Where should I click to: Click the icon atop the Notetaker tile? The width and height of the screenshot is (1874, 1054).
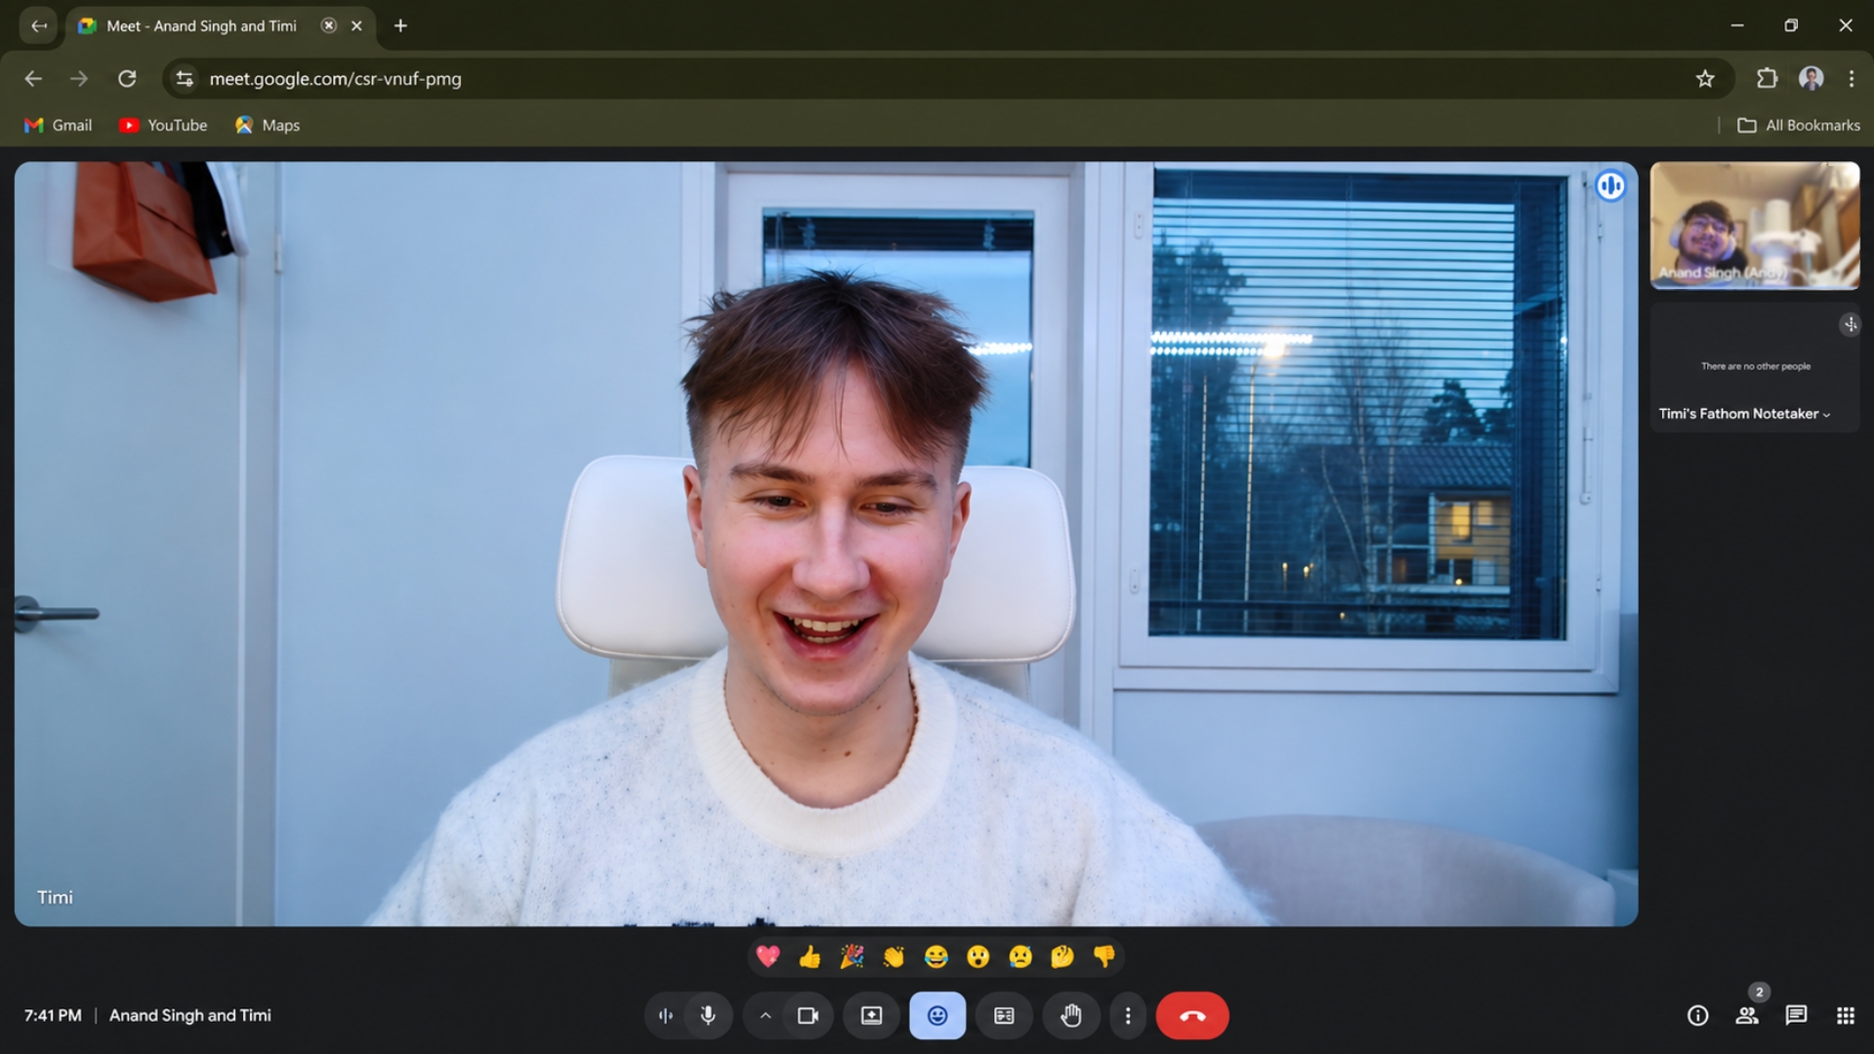coord(1850,324)
